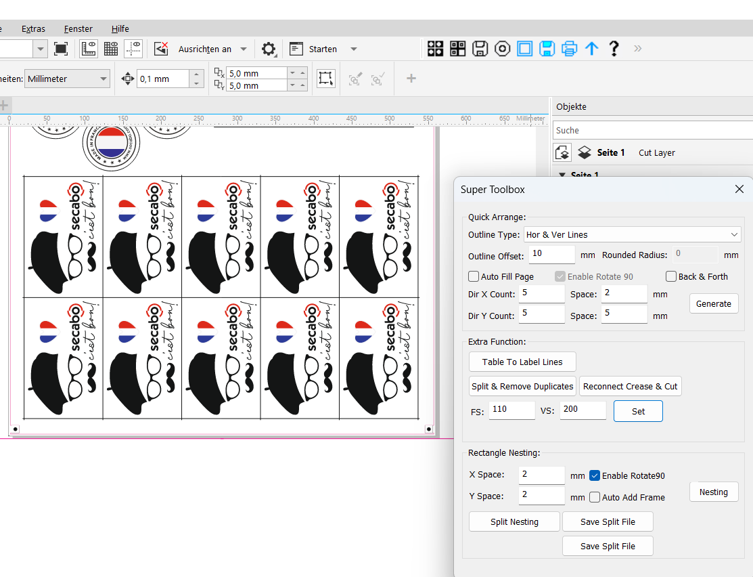The height and width of the screenshot is (577, 753).
Task: Click the Split & Remove Duplicates button
Action: [522, 386]
